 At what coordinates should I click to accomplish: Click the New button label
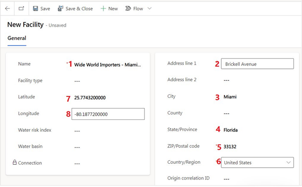[113, 9]
